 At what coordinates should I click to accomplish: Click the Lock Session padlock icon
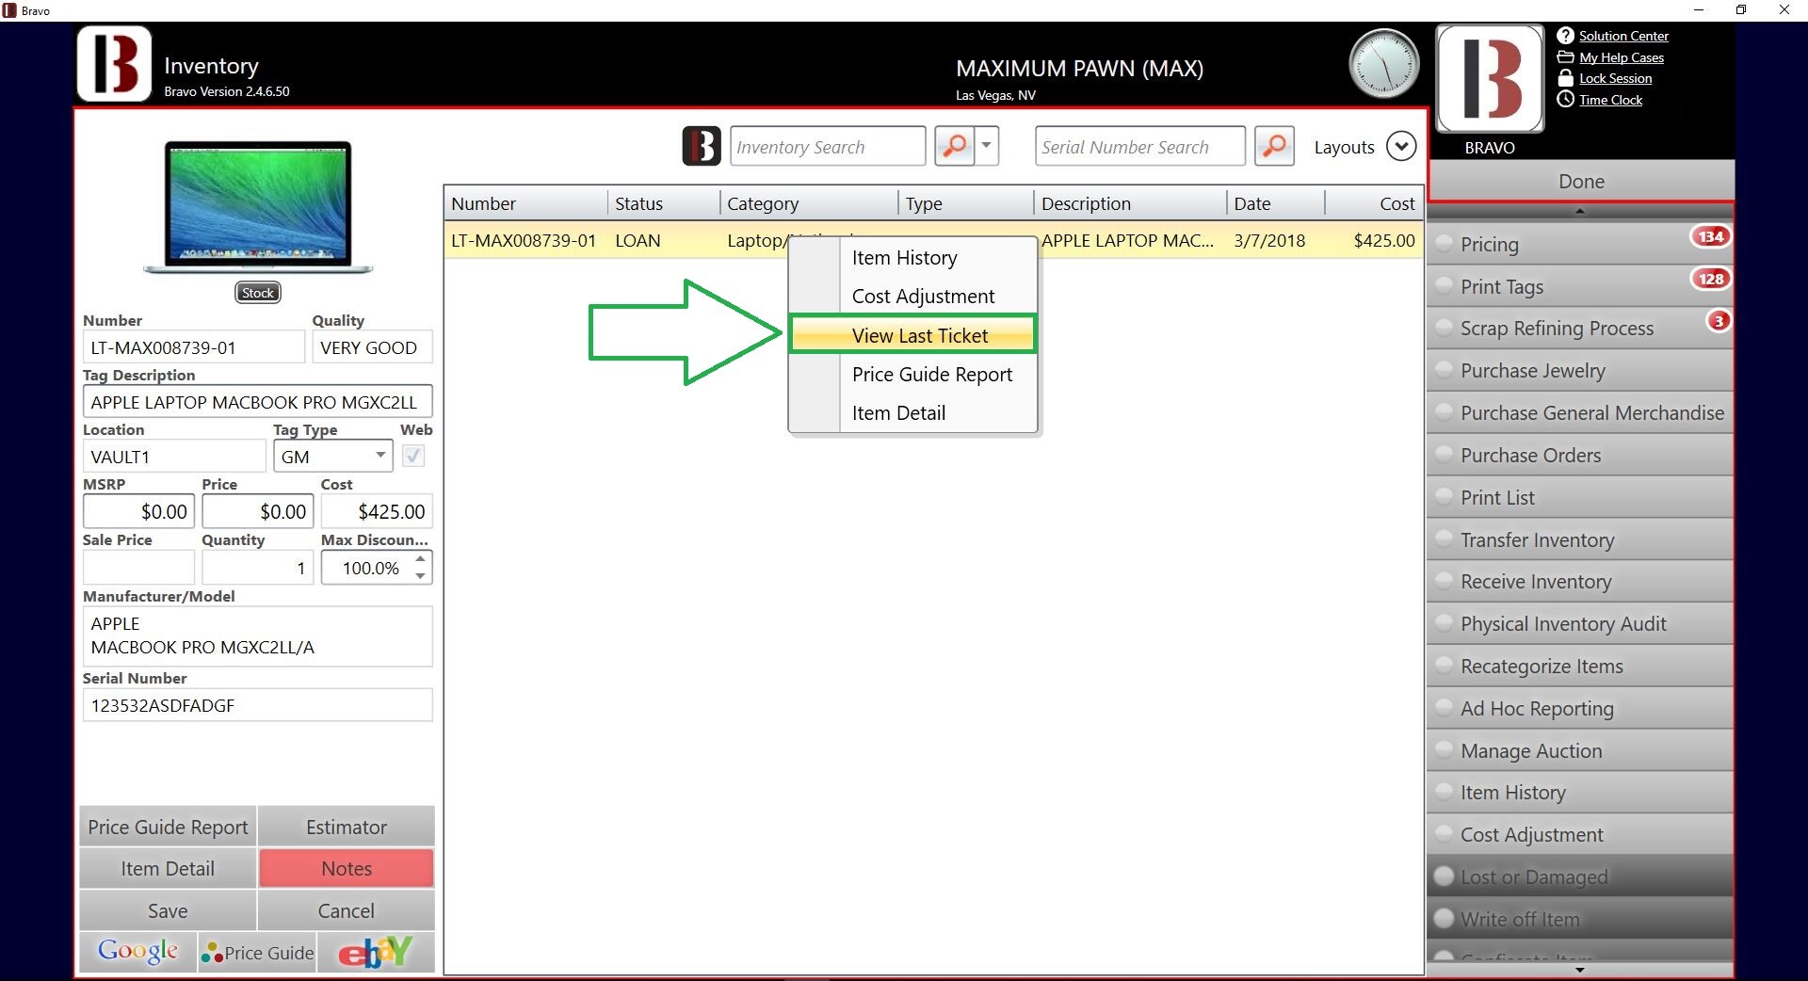click(1565, 78)
